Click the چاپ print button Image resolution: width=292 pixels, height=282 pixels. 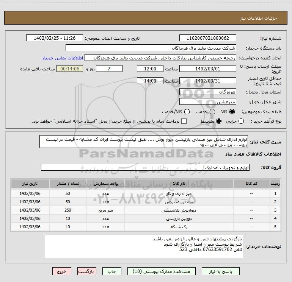point(112,271)
